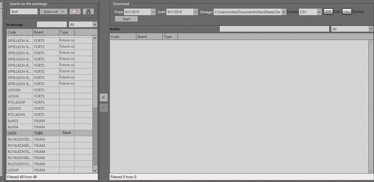Click the binoculars search icon
Image resolution: width=374 pixels, height=182 pixels.
(88, 12)
